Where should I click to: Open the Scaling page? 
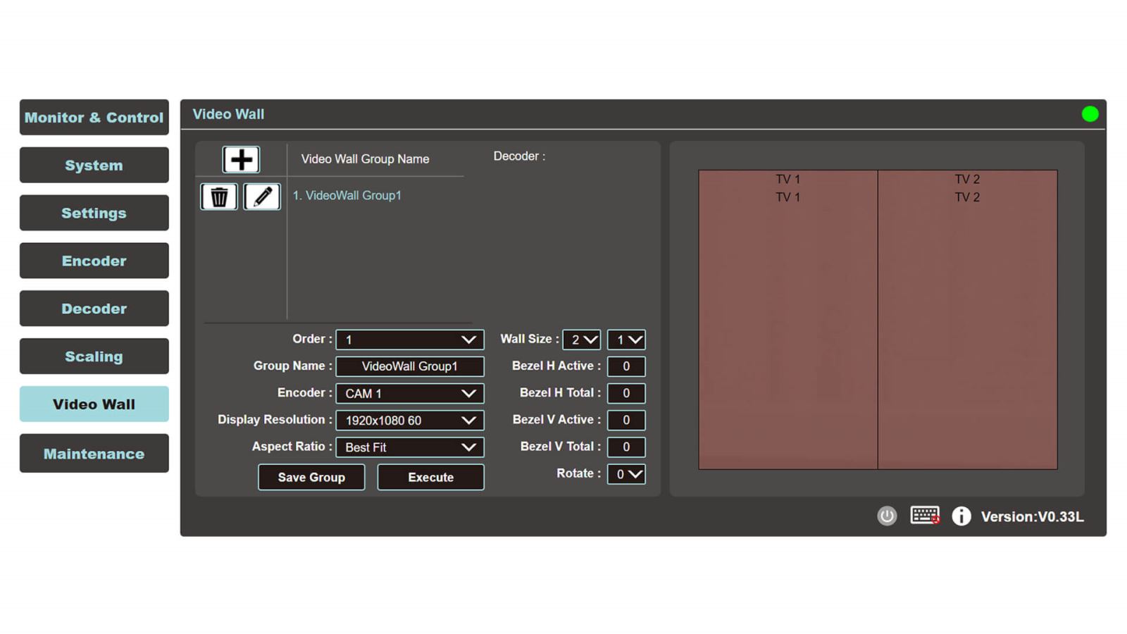point(94,356)
